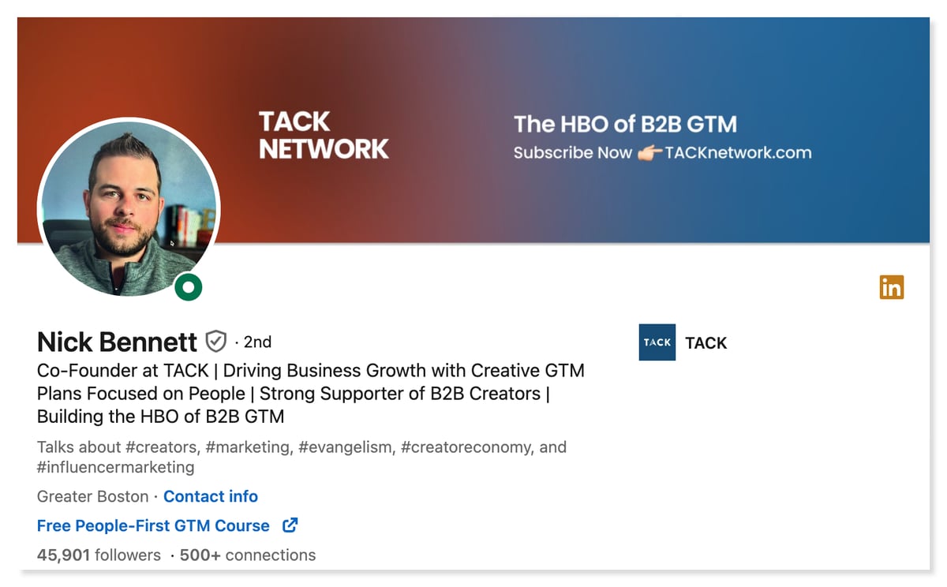Click the 45,901 followers count
Screen dimensions: 947x587
pyautogui.click(x=99, y=555)
